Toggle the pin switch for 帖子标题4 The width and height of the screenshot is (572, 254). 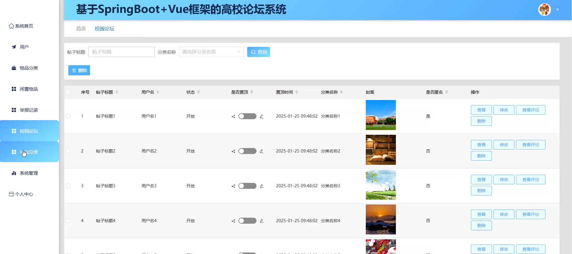[x=247, y=221]
